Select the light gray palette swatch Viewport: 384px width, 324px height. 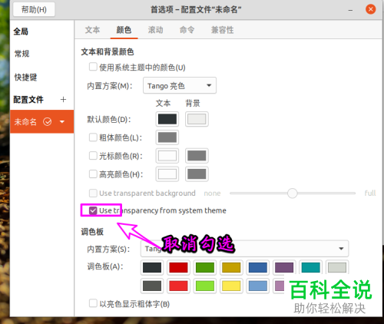pyautogui.click(x=337, y=267)
